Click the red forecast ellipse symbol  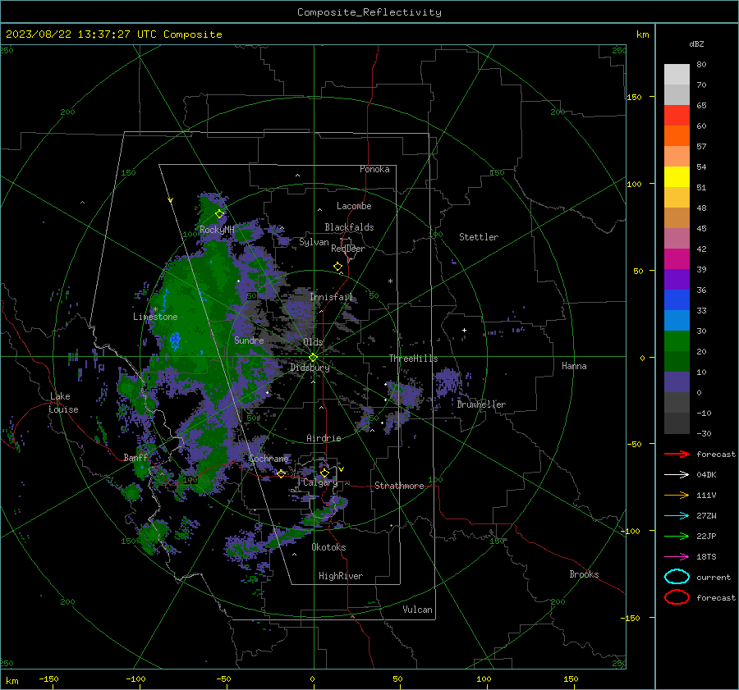[x=677, y=597]
